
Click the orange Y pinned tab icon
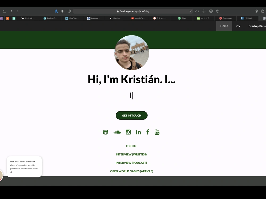click(8, 18)
